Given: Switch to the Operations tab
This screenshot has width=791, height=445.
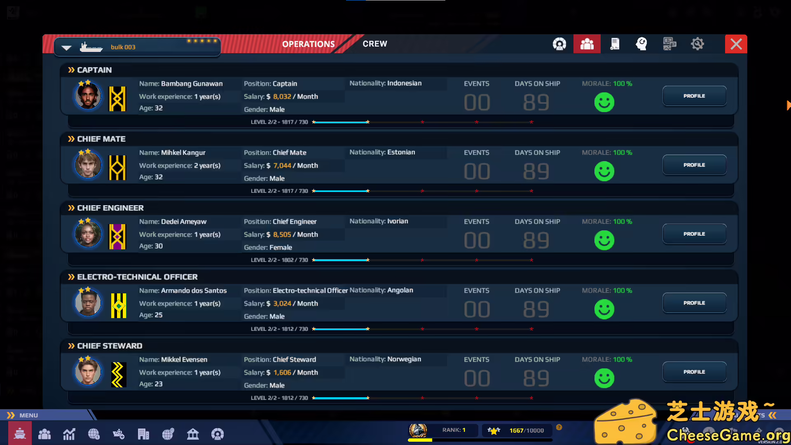Looking at the screenshot, I should click(308, 44).
